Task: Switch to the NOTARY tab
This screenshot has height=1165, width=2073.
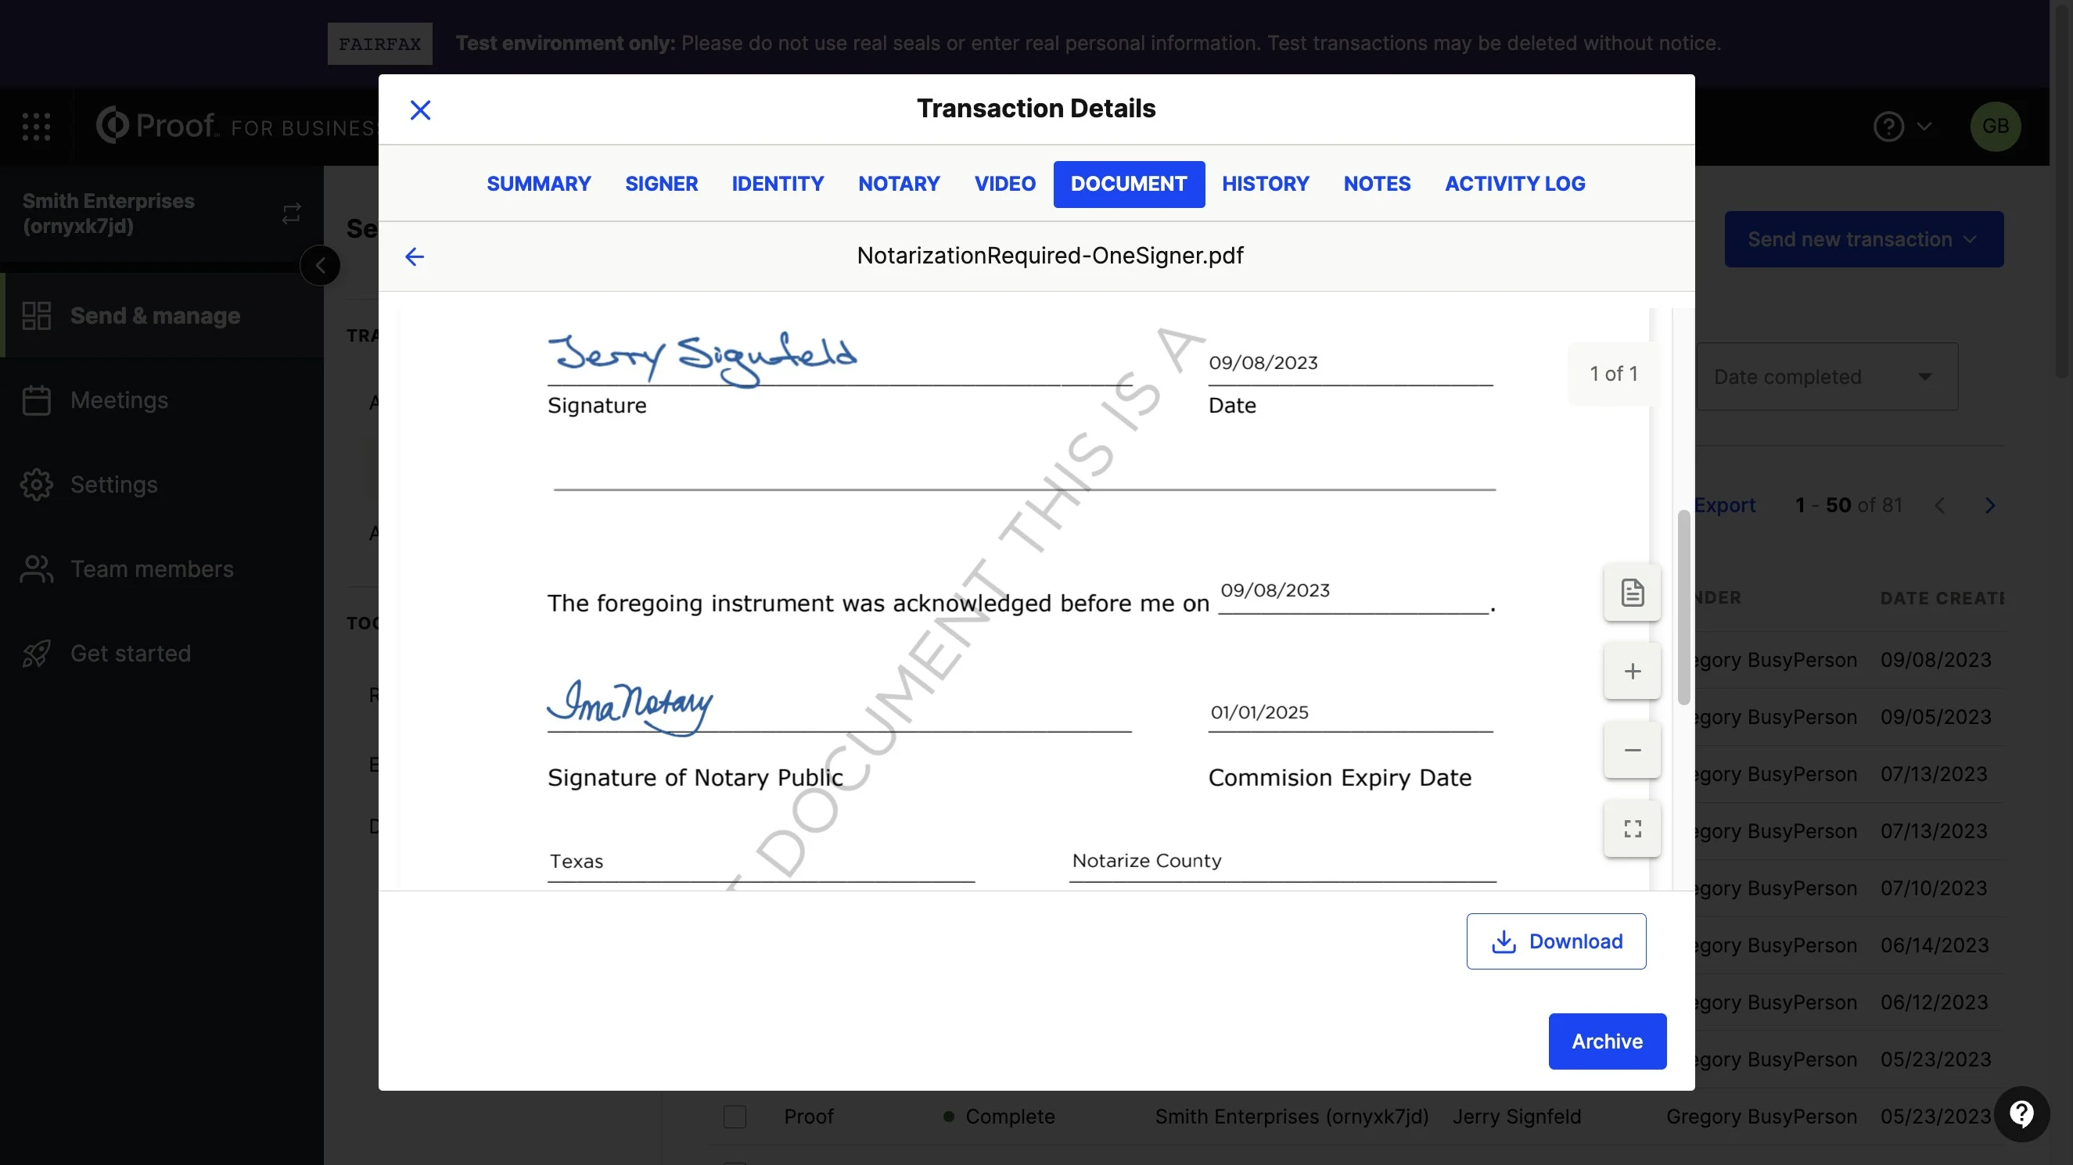Action: pyautogui.click(x=899, y=185)
